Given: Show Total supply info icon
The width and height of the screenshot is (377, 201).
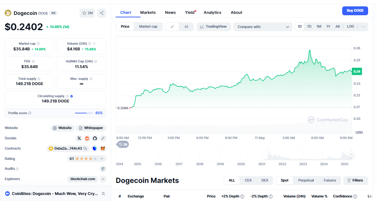Looking at the screenshot, I should coord(39,79).
